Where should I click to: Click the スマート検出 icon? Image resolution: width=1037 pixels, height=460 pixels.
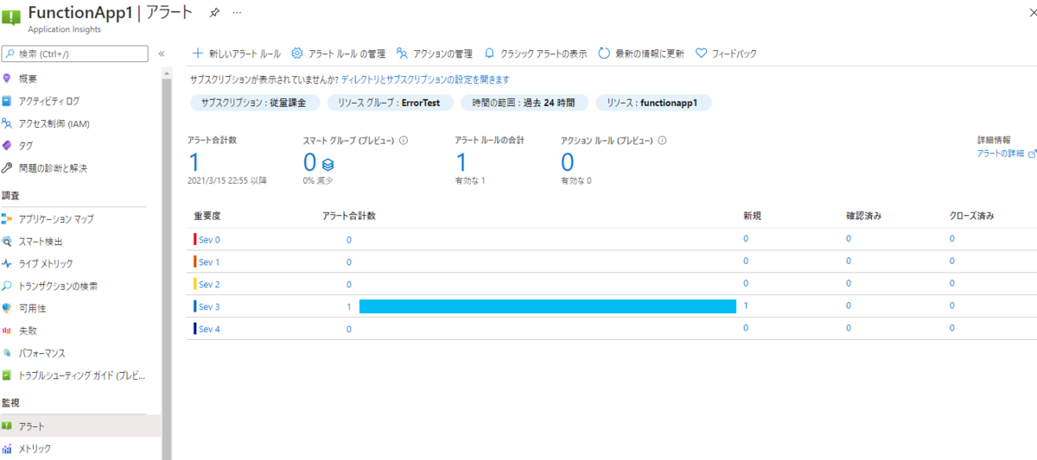7,242
